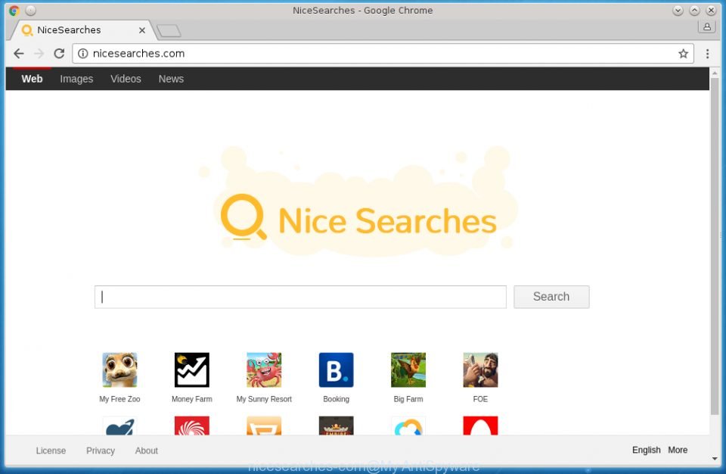Viewport: 726px width, 474px height.
Task: View site information icon in address bar
Action: click(83, 53)
